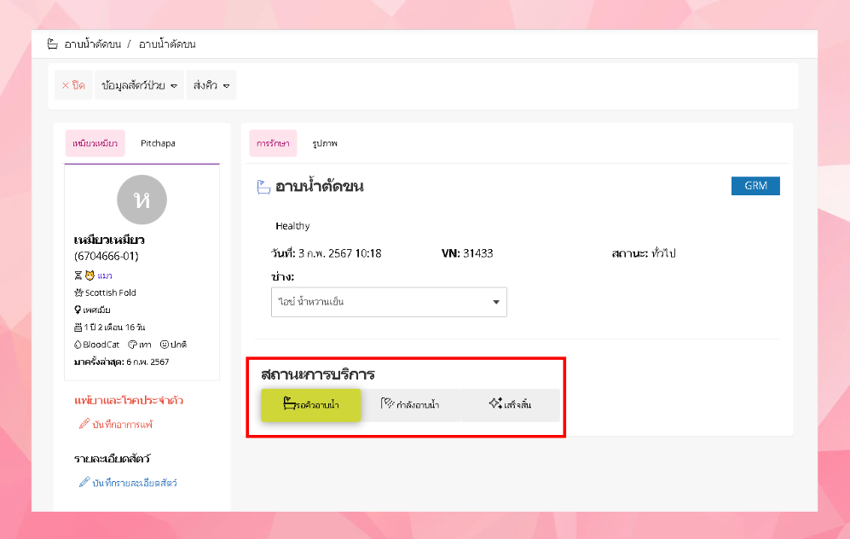850x539 pixels.
Task: Open the ข้อมูลสัตว์ป่วย dropdown
Action: (139, 85)
